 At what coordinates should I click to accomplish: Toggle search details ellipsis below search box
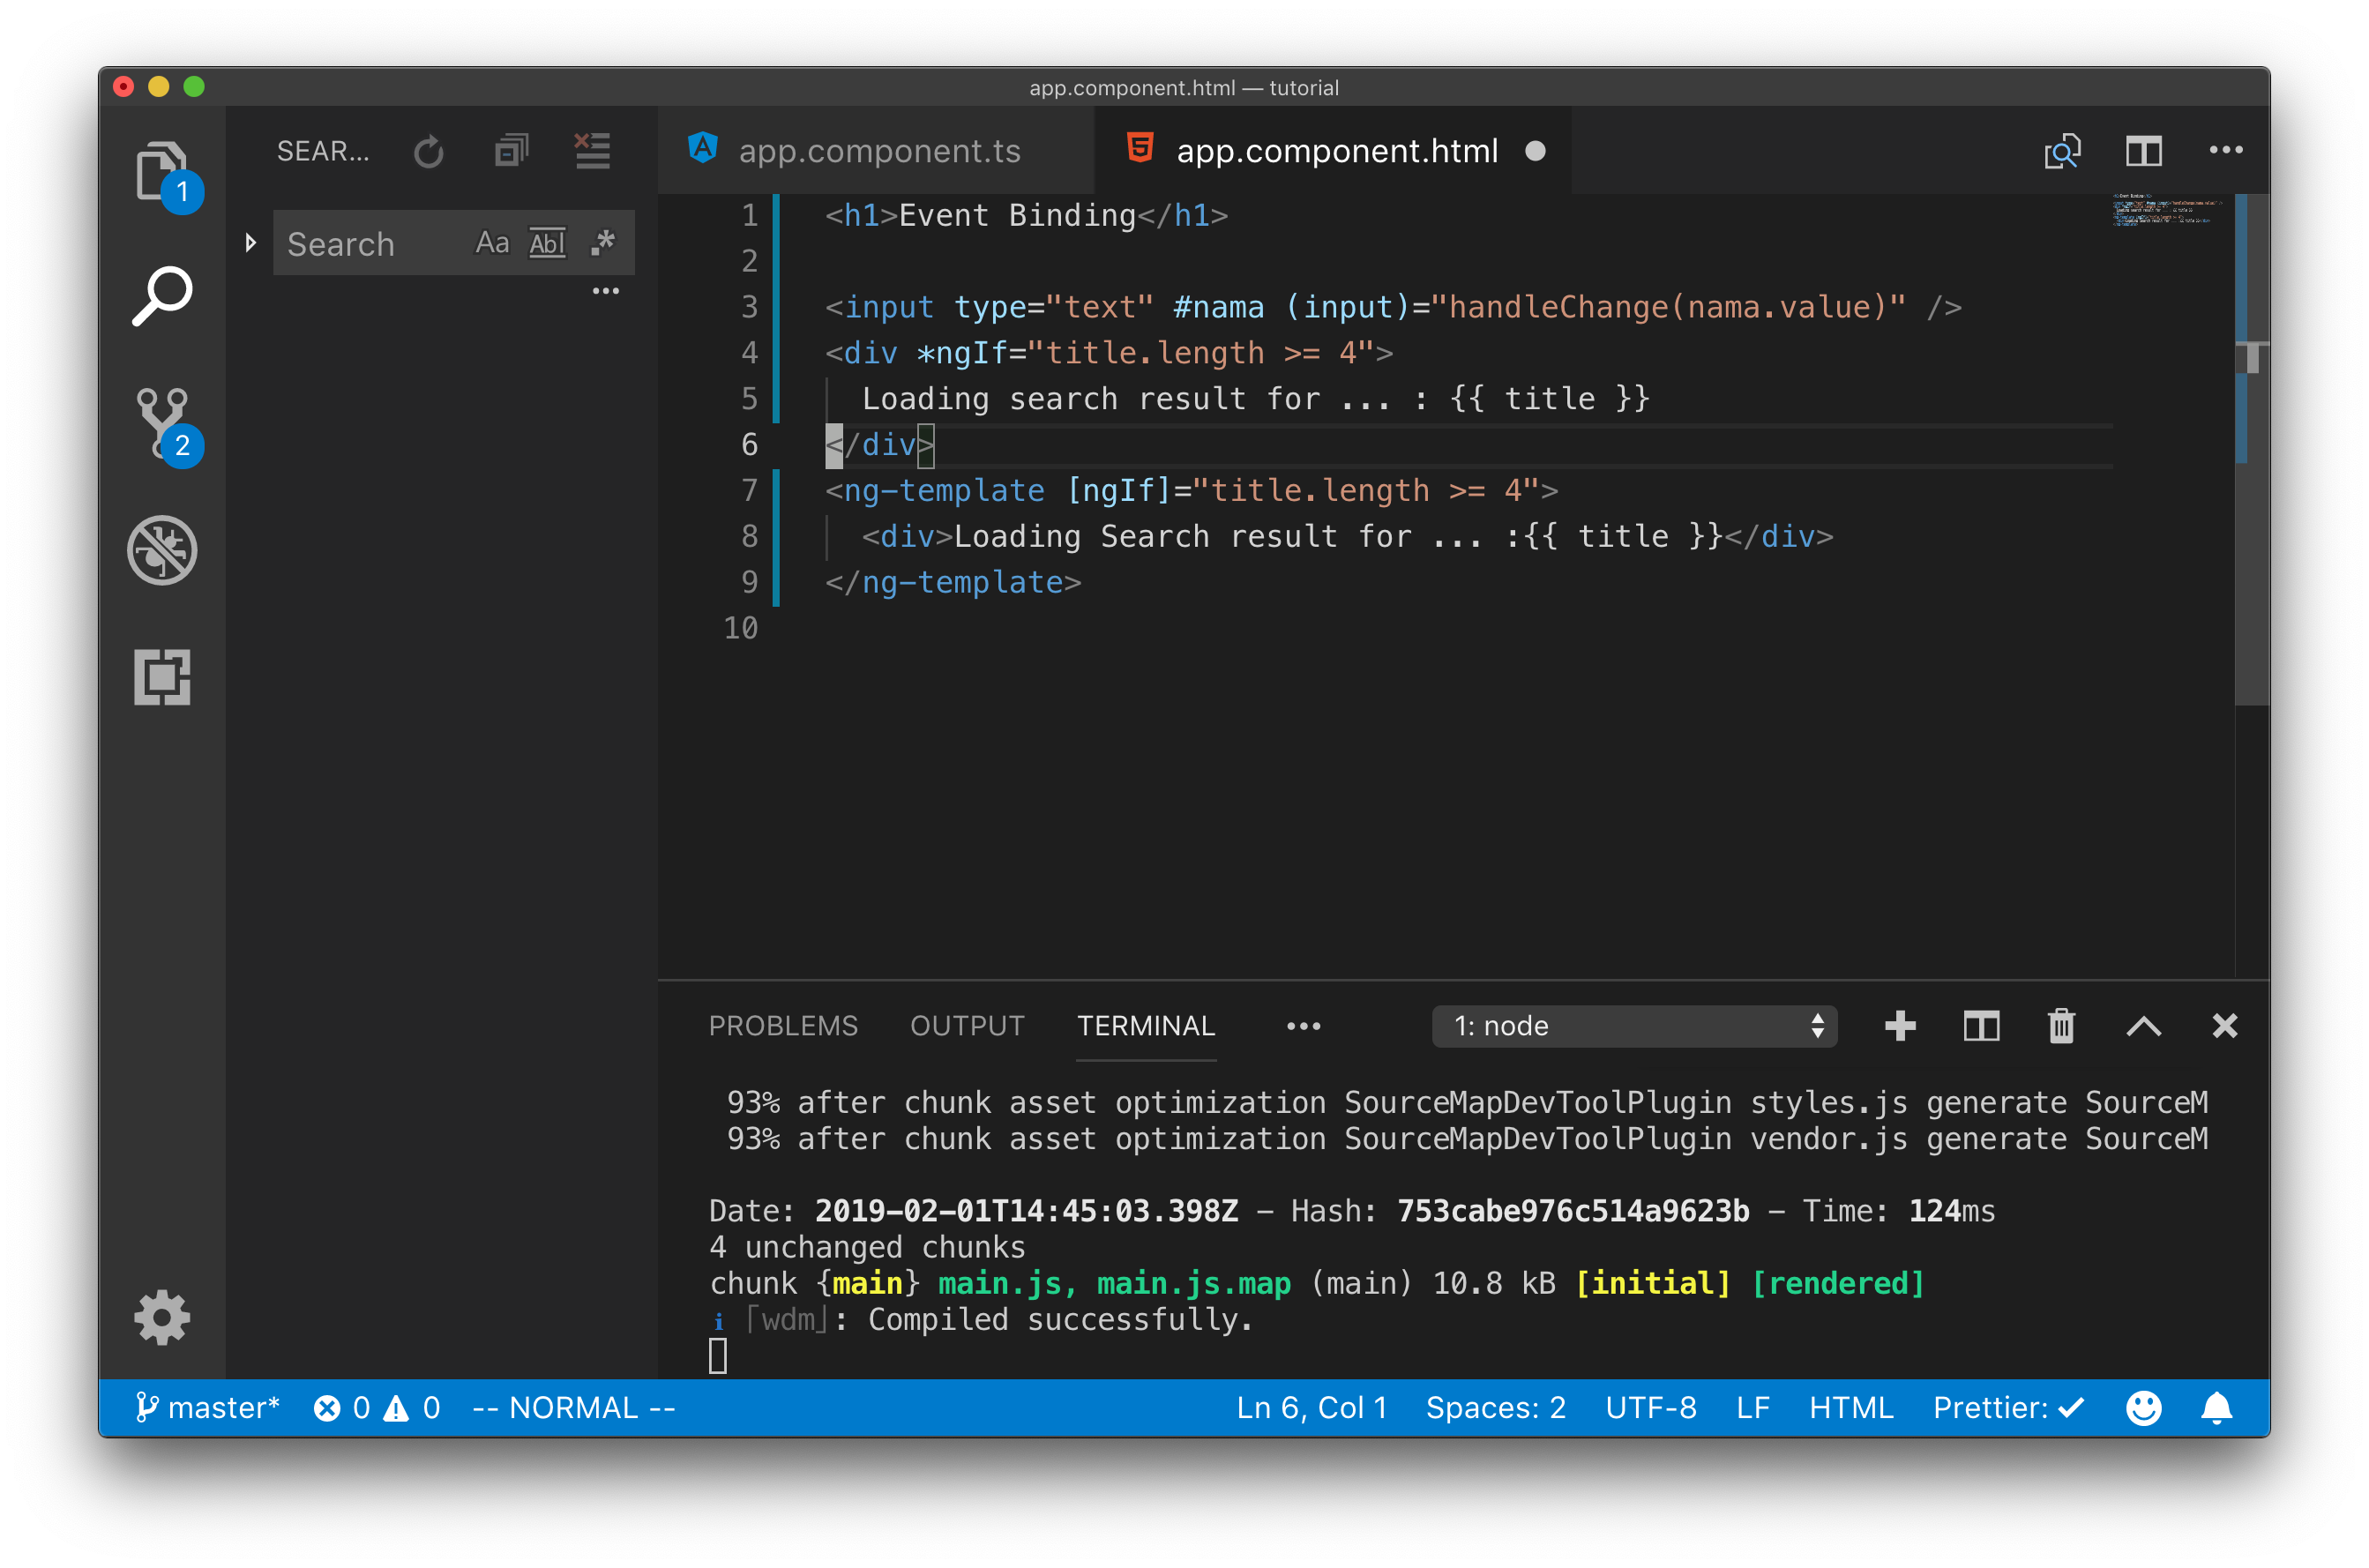pos(605,291)
